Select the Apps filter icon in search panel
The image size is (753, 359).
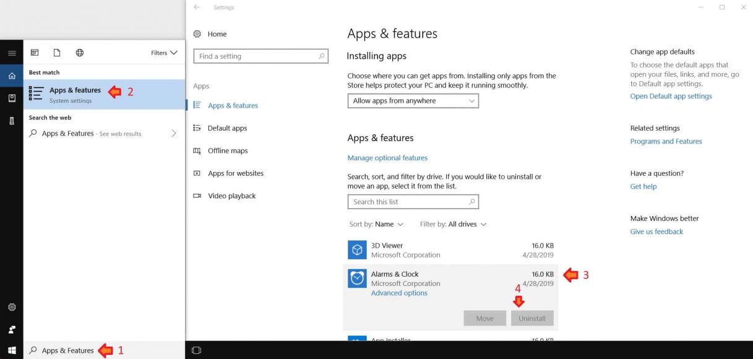coord(35,53)
